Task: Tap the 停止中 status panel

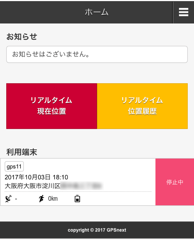Action: point(174,182)
